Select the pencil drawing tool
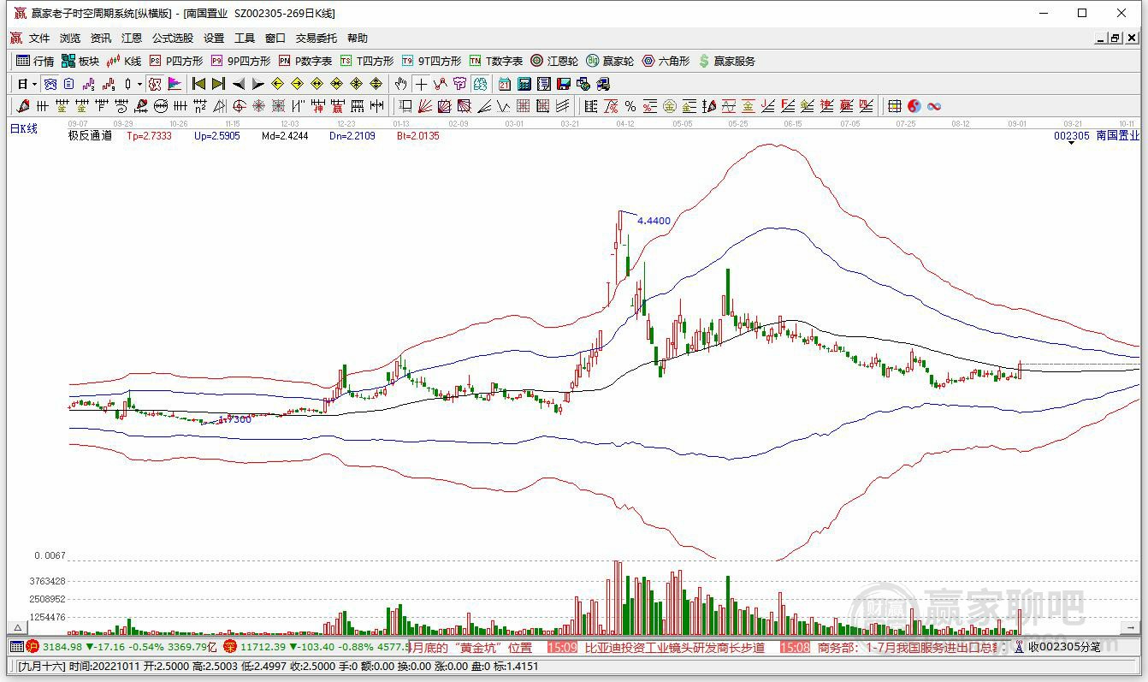Viewport: 1148px width, 682px height. (x=23, y=106)
